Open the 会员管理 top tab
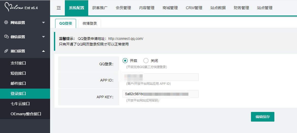The image size is (297, 133). (123, 8)
